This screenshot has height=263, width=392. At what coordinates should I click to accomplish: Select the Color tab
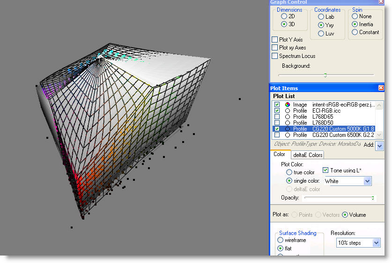click(x=280, y=155)
